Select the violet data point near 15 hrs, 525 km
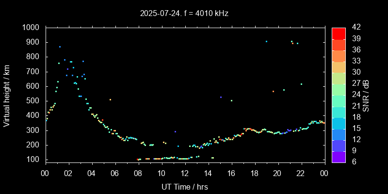Image resolution: width=388 pixels, height=194 pixels. click(x=221, y=97)
